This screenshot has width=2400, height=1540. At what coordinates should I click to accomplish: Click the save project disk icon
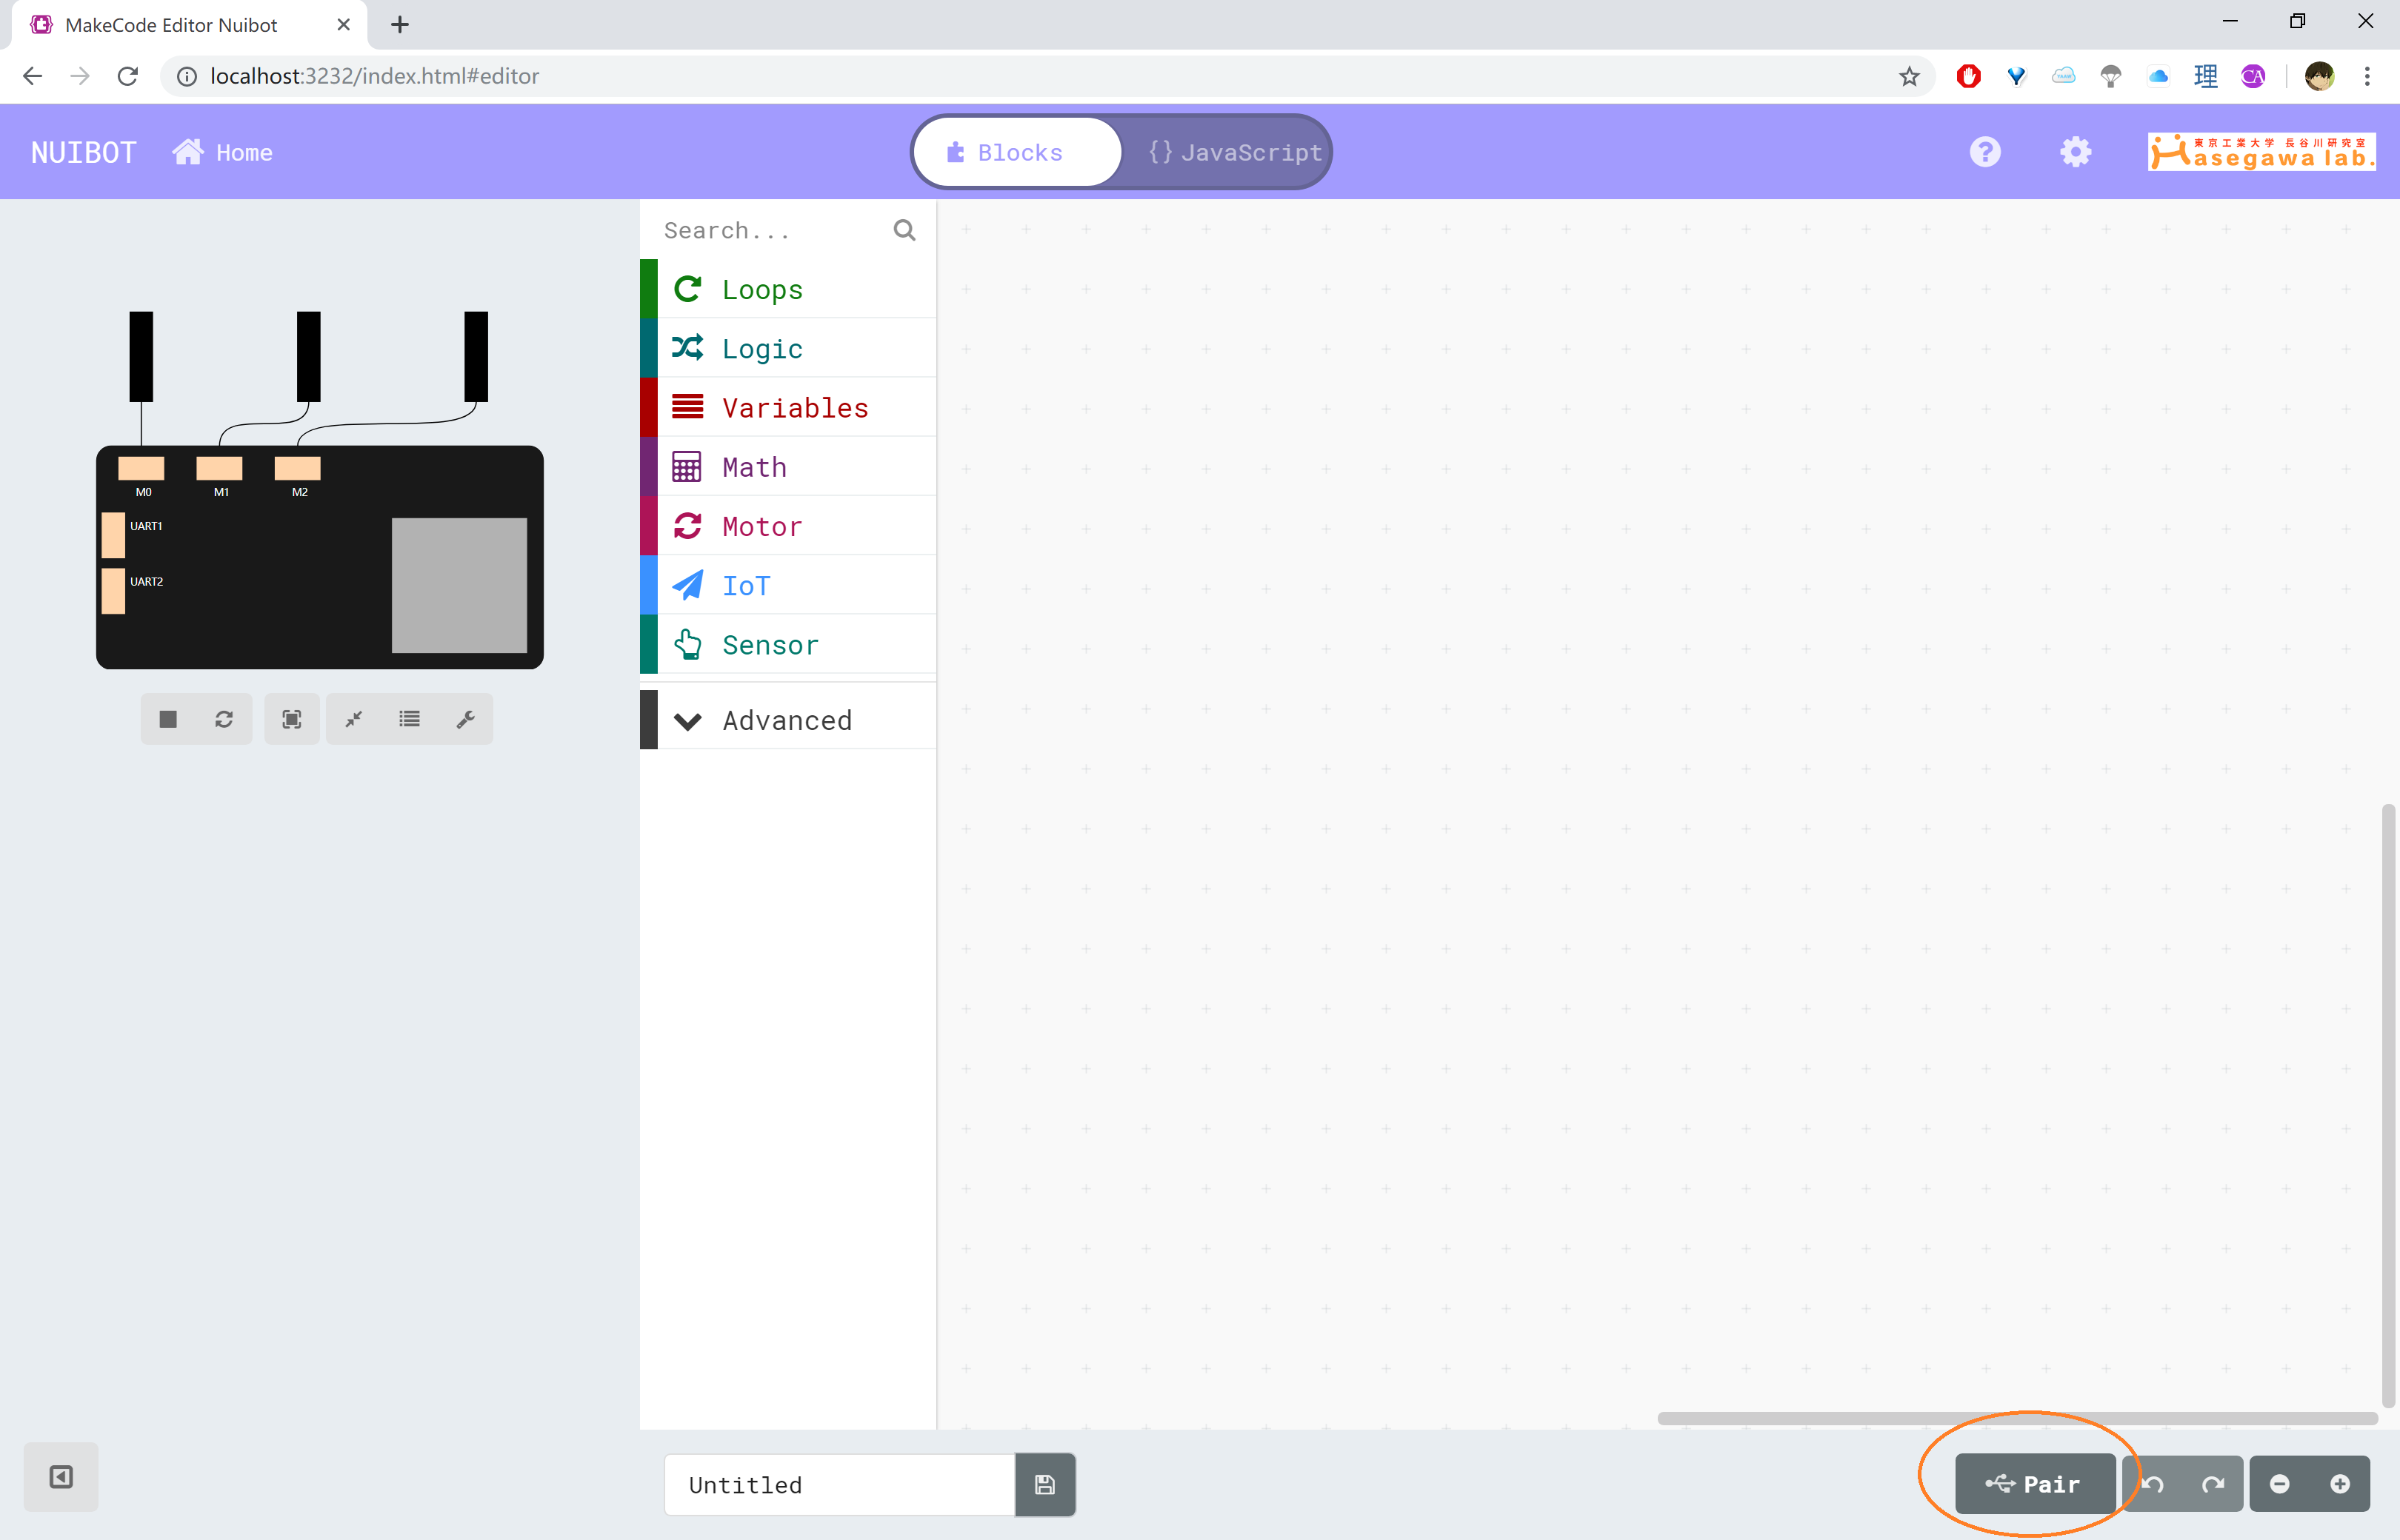click(x=1044, y=1484)
